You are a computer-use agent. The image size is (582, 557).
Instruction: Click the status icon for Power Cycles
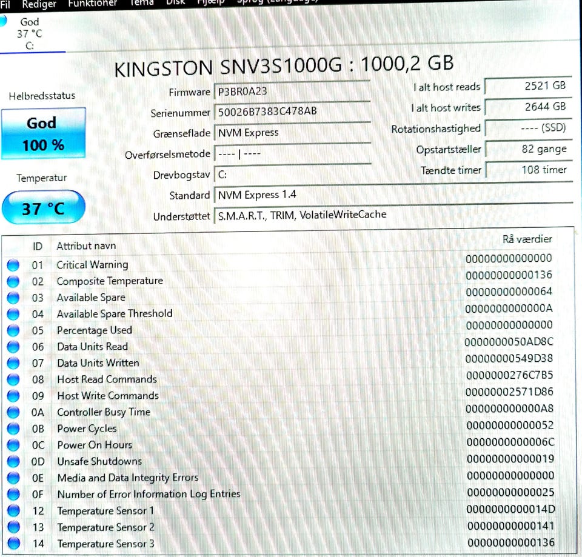[13, 429]
